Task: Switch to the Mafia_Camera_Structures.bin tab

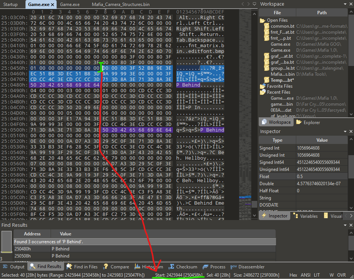Action: [120, 4]
